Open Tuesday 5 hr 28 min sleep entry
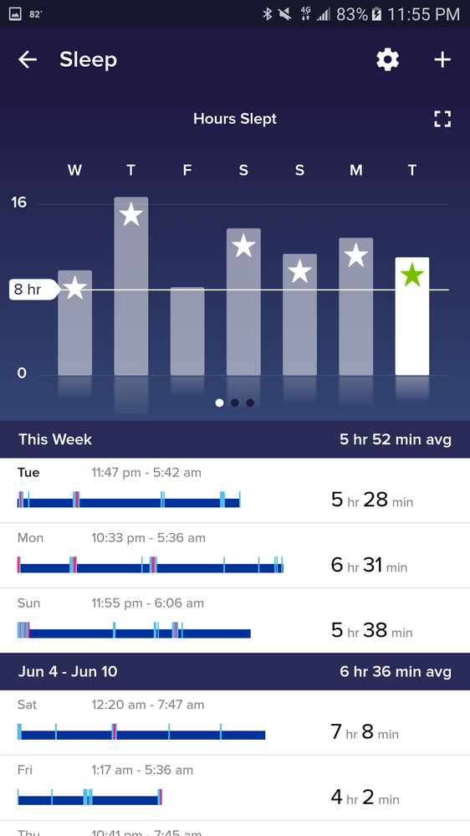This screenshot has width=470, height=836. [x=235, y=490]
